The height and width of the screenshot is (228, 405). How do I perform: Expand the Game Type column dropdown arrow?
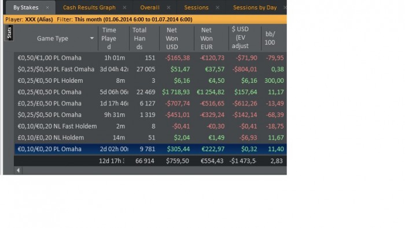[91, 38]
